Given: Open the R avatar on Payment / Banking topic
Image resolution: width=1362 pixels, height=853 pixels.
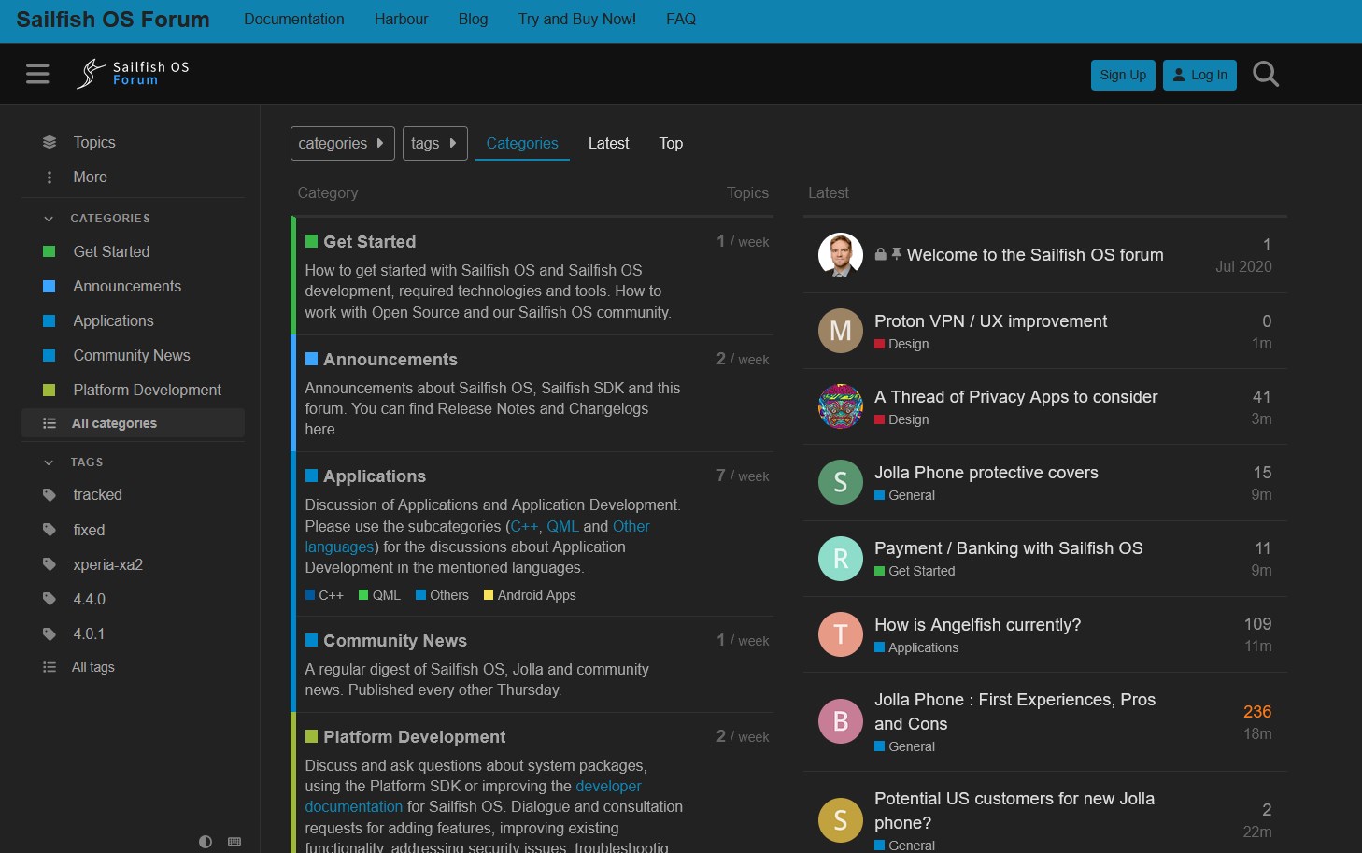Looking at the screenshot, I should click(x=841, y=559).
